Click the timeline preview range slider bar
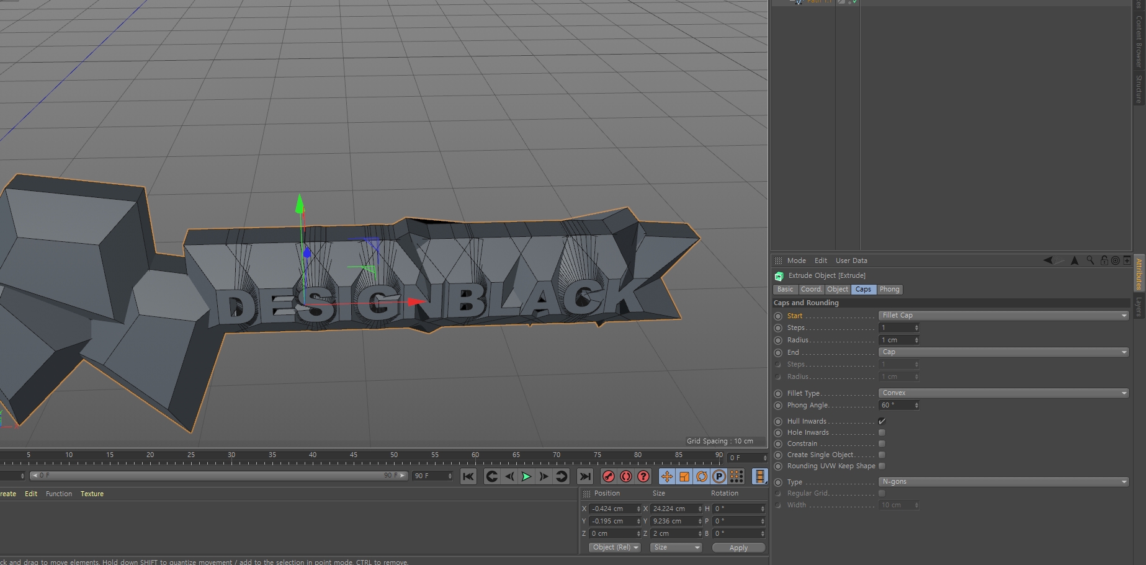The width and height of the screenshot is (1146, 565). point(218,476)
